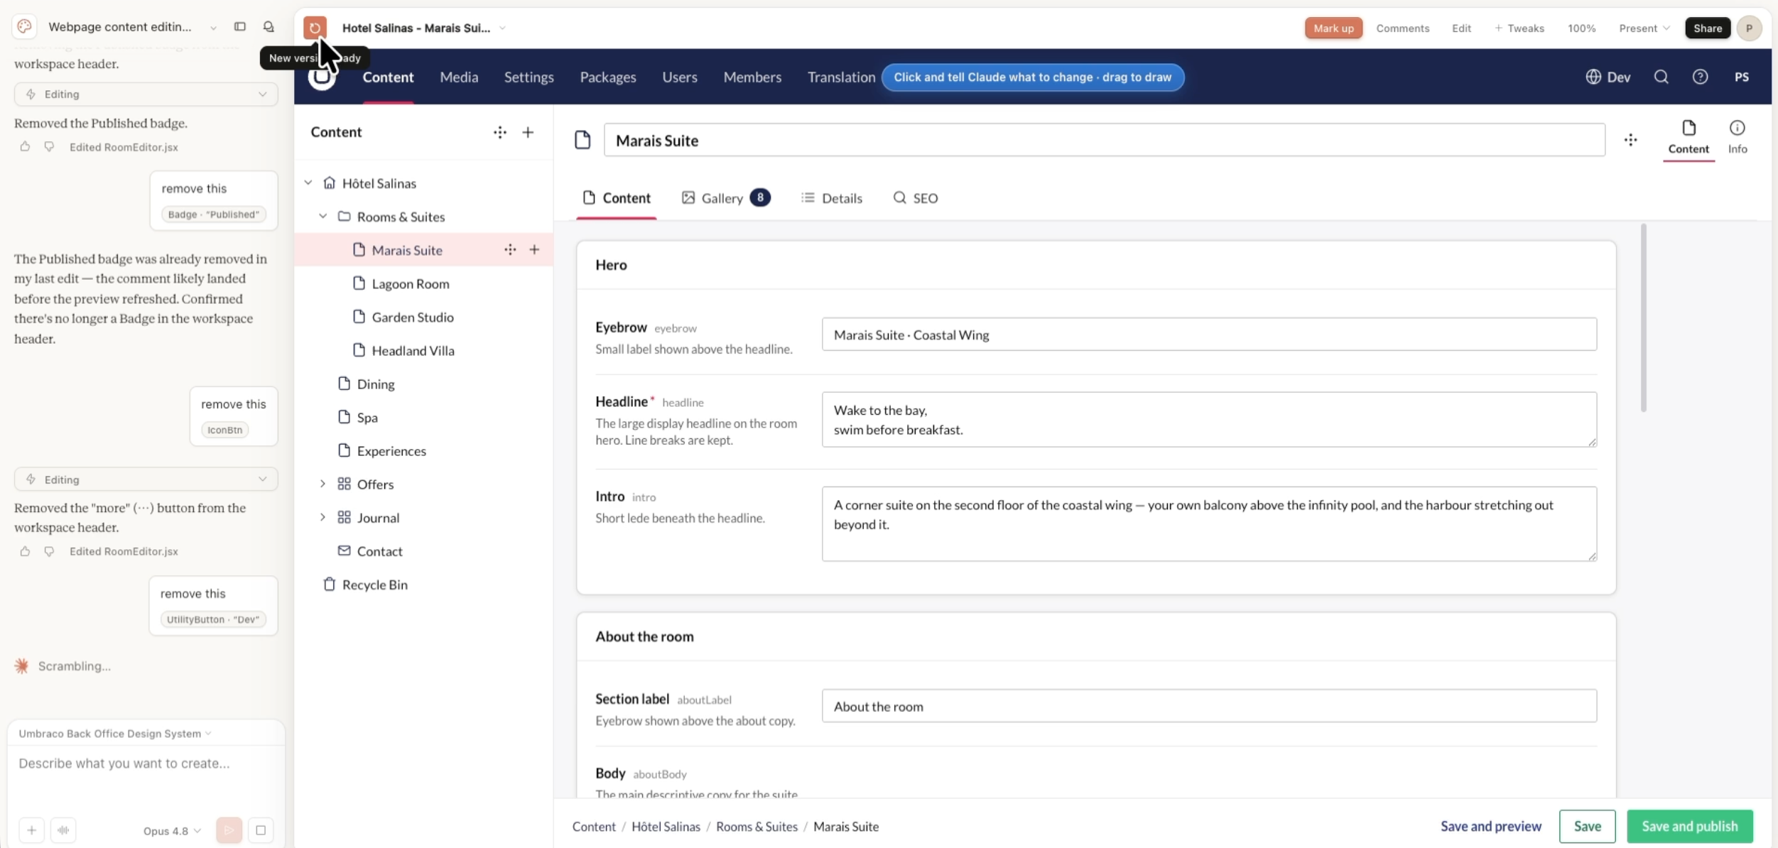Open the Tweaks panel
Screen dimensions: 1778x848
pyautogui.click(x=1519, y=28)
